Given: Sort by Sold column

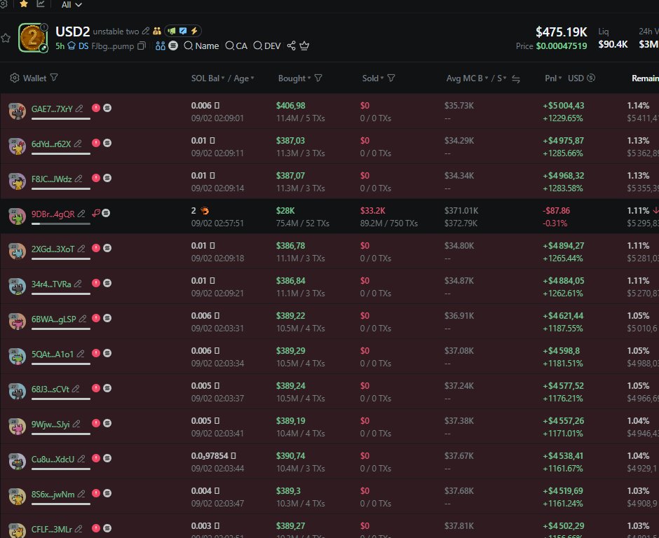Looking at the screenshot, I should 373,78.
